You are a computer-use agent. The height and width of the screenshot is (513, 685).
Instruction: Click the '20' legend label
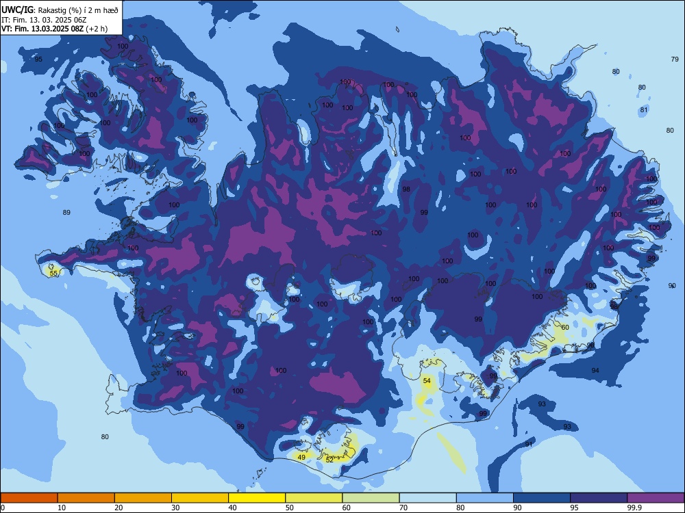119,508
